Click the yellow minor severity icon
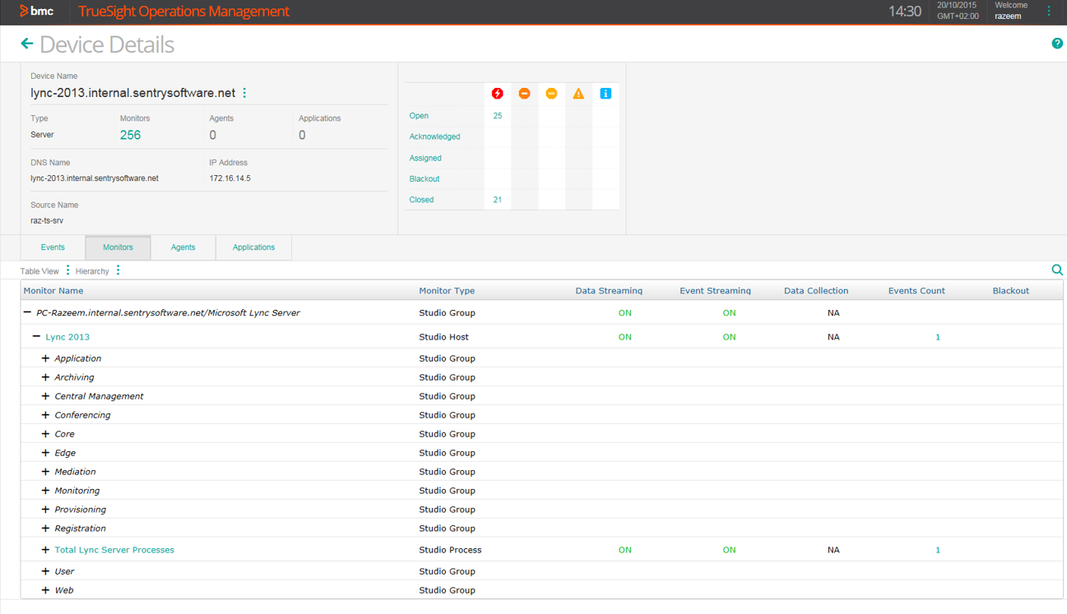 [551, 94]
